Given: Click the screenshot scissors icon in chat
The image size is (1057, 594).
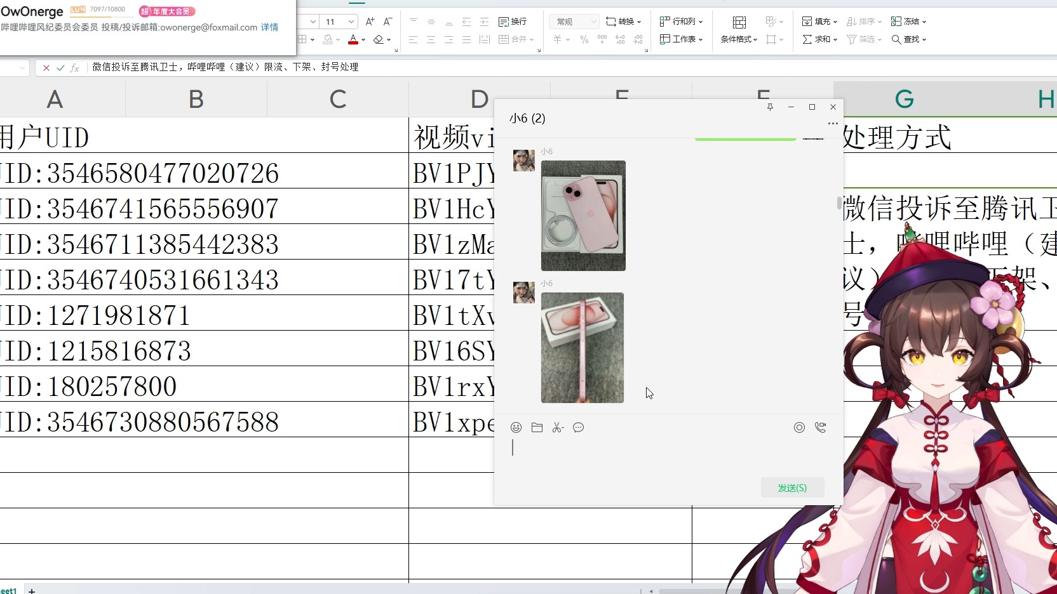Looking at the screenshot, I should click(558, 428).
